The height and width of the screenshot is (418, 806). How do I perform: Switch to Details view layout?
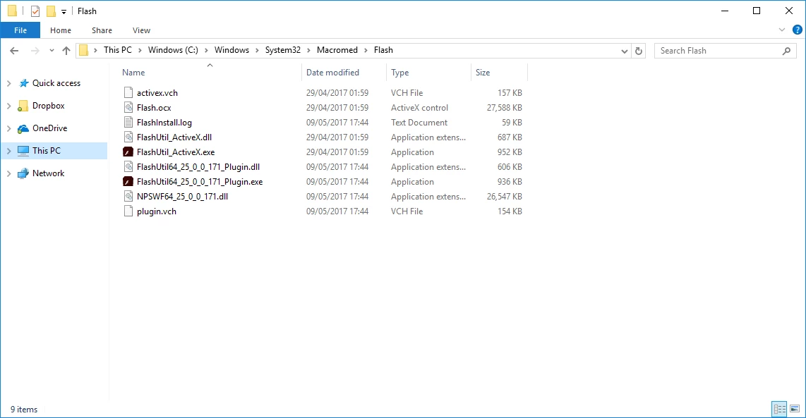pos(779,410)
